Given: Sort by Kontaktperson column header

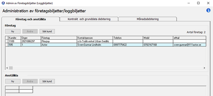Looking at the screenshot, I should click(95, 38).
